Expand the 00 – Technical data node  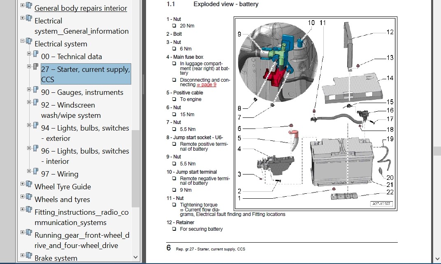[x=29, y=54]
